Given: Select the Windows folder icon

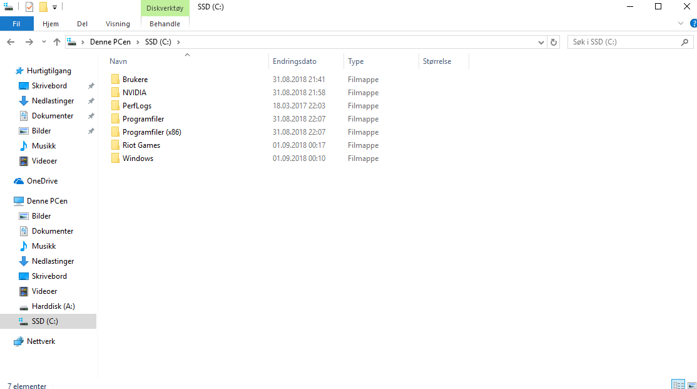Looking at the screenshot, I should pyautogui.click(x=115, y=158).
